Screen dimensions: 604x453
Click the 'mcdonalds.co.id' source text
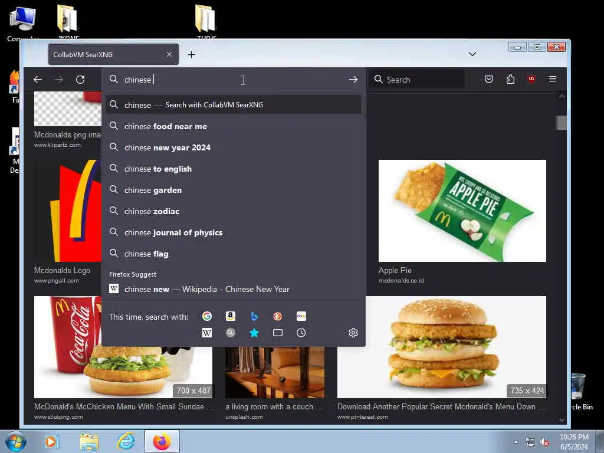coord(401,280)
